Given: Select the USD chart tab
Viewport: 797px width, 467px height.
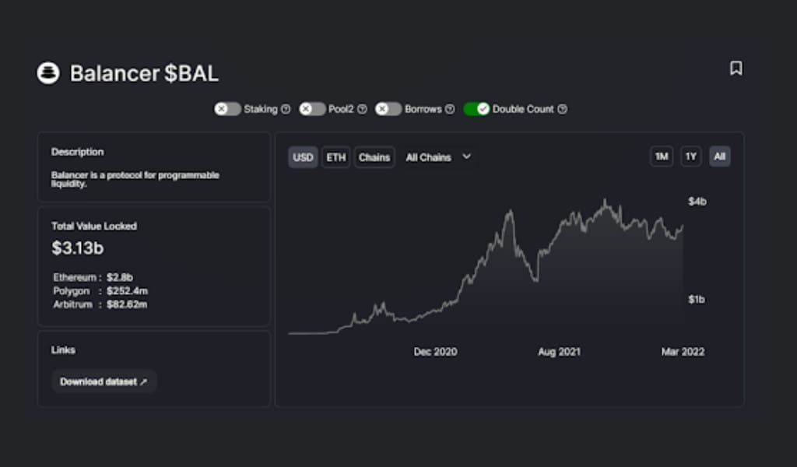Looking at the screenshot, I should [x=303, y=157].
